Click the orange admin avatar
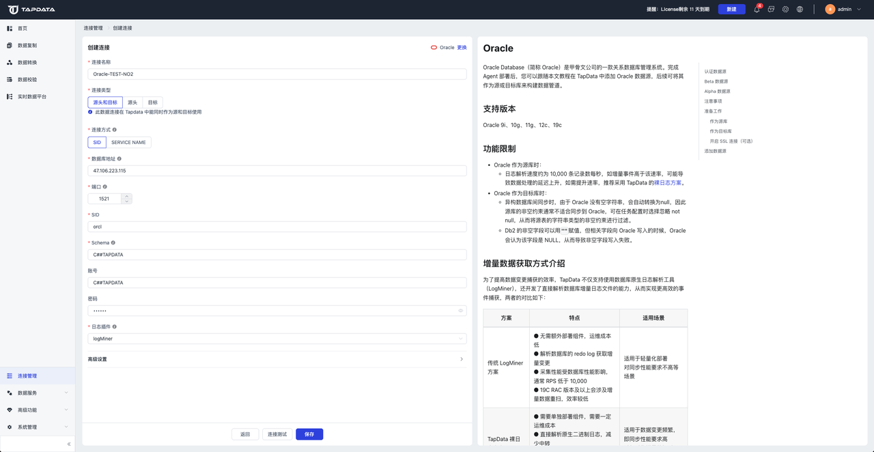This screenshot has height=452, width=874. click(x=830, y=10)
